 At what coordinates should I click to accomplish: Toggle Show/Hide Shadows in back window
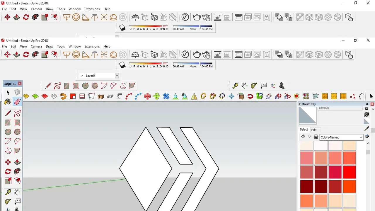122,28
